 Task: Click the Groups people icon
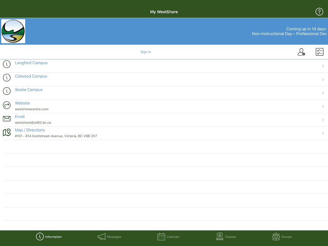click(276, 236)
